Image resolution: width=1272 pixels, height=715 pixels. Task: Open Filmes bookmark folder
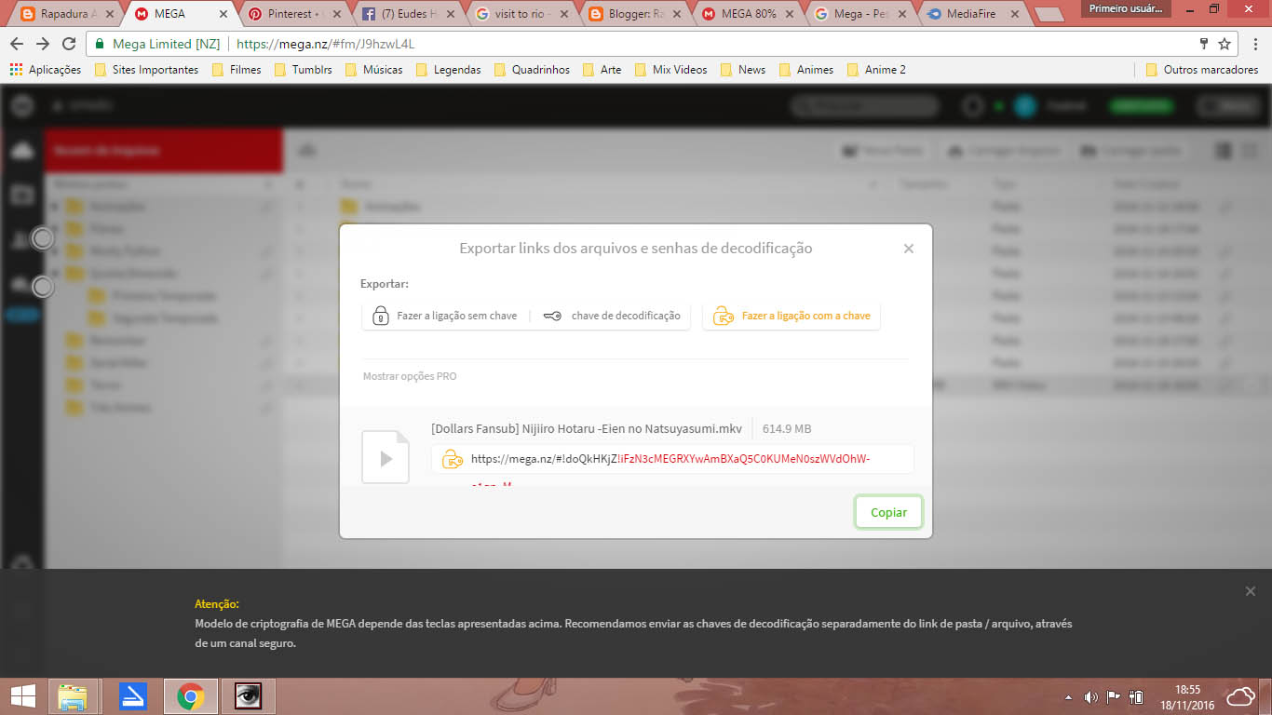coord(237,70)
